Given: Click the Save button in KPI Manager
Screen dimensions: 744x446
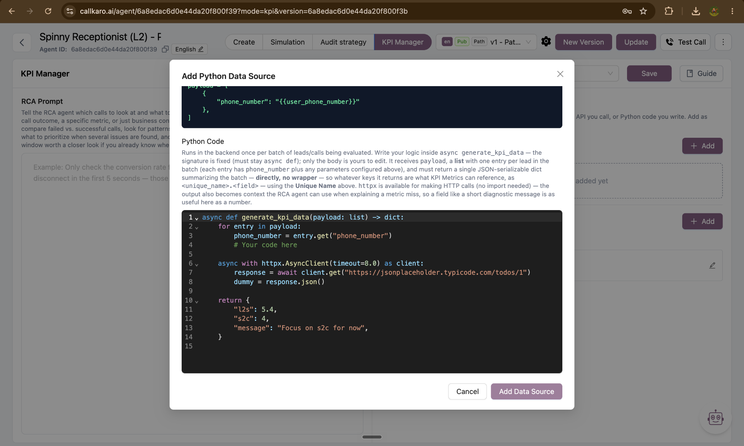Looking at the screenshot, I should point(649,73).
